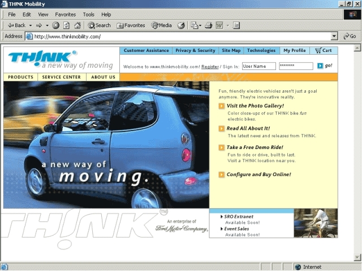362x271 pixels.
Task: Open the File menu
Action: point(12,15)
